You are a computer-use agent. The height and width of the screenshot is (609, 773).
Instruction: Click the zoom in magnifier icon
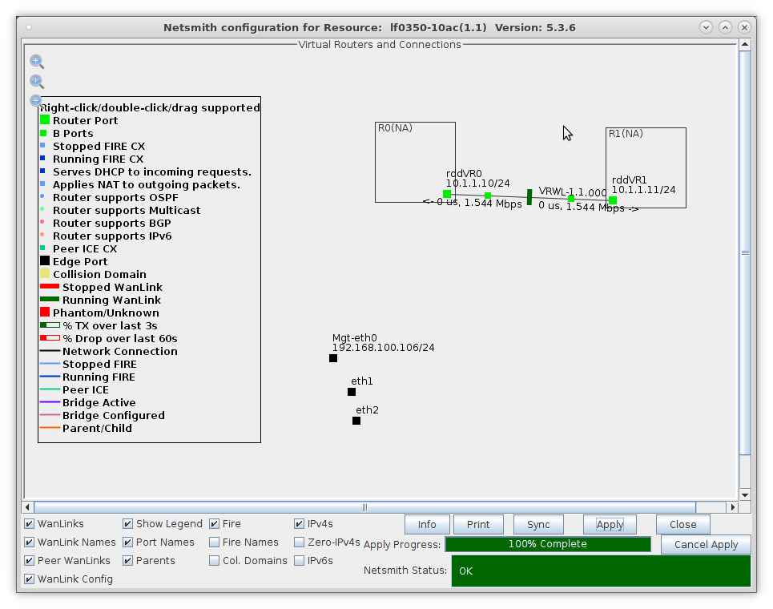pos(36,61)
